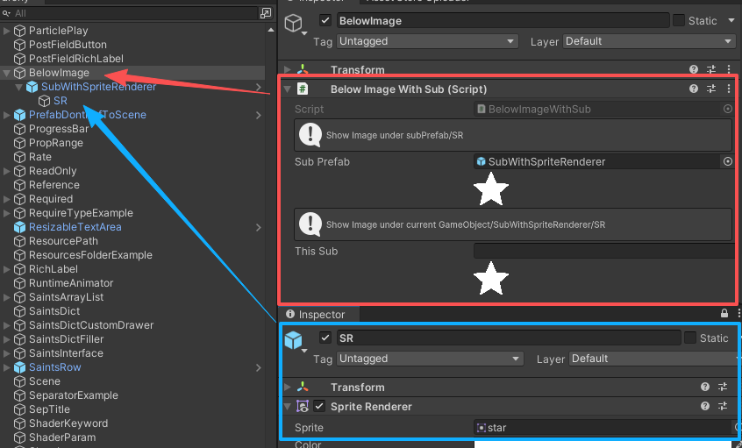Open help for upper Transform component
The width and height of the screenshot is (742, 448).
tap(694, 69)
